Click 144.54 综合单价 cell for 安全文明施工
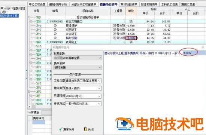Screen dimensions: 206x135 146,21
